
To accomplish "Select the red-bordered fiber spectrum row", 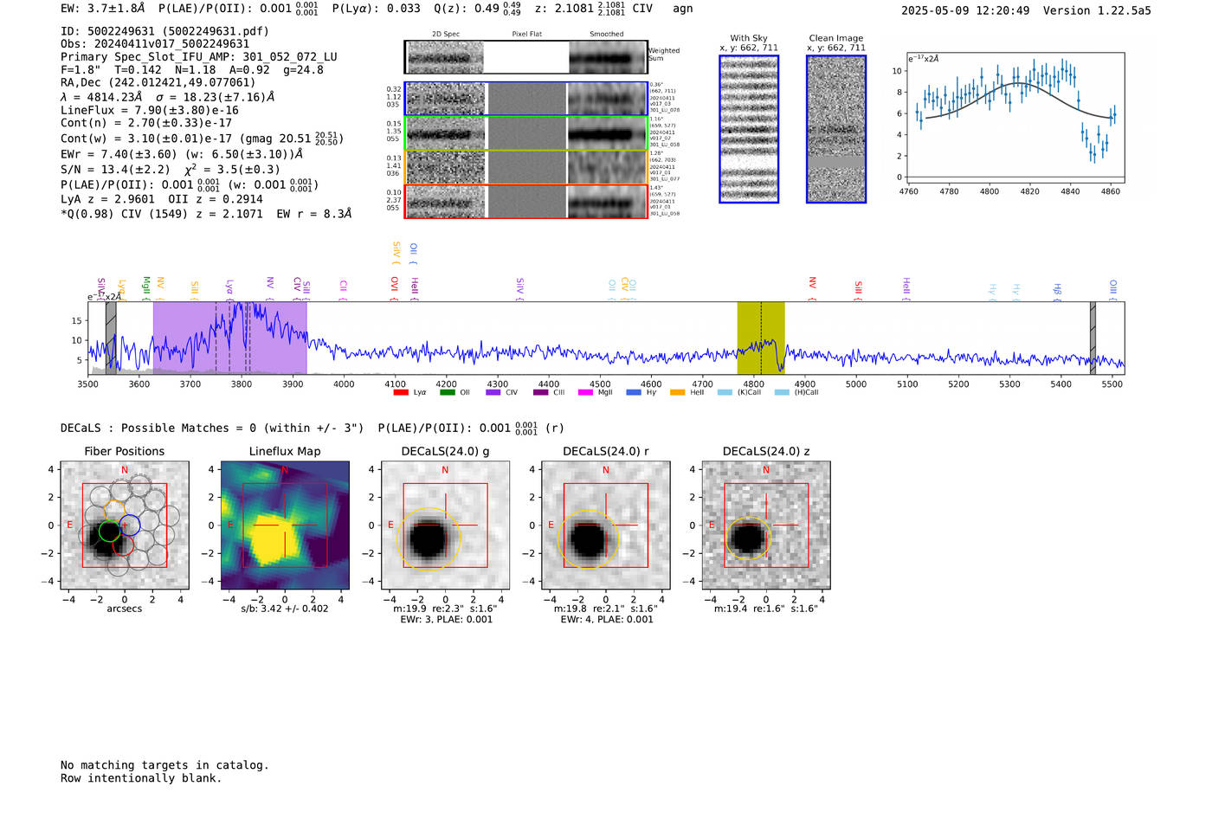I will pyautogui.click(x=526, y=201).
